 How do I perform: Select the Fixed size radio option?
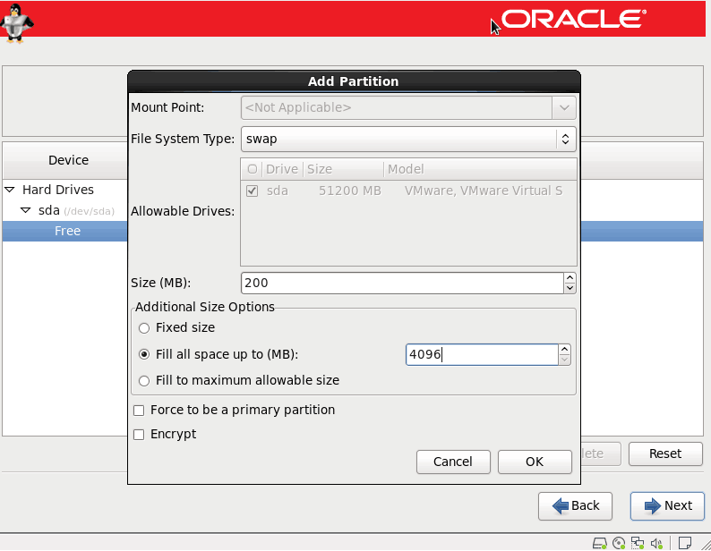[x=144, y=328]
